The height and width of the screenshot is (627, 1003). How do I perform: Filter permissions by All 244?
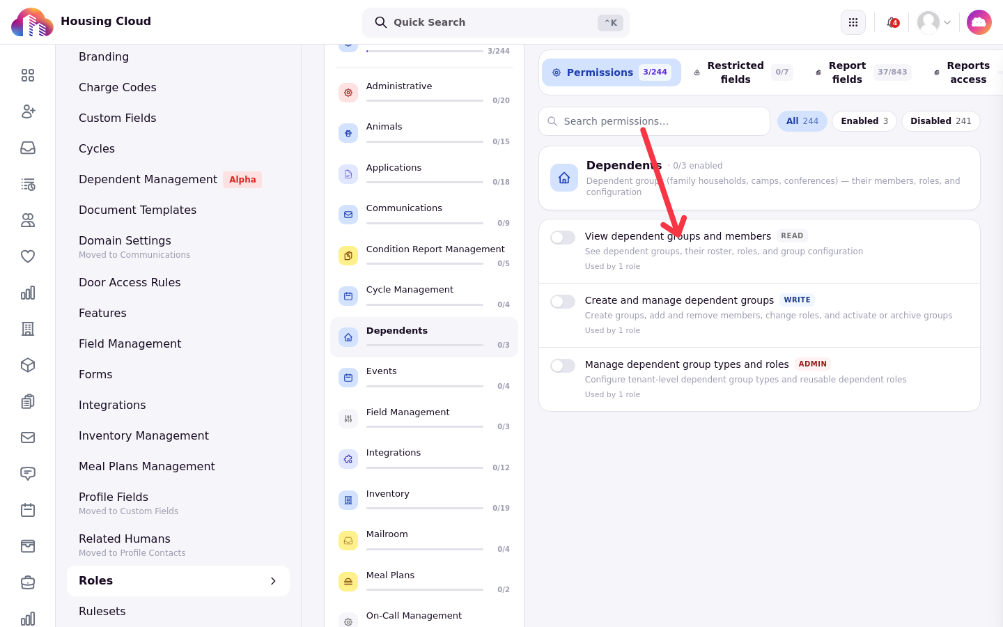coord(802,121)
